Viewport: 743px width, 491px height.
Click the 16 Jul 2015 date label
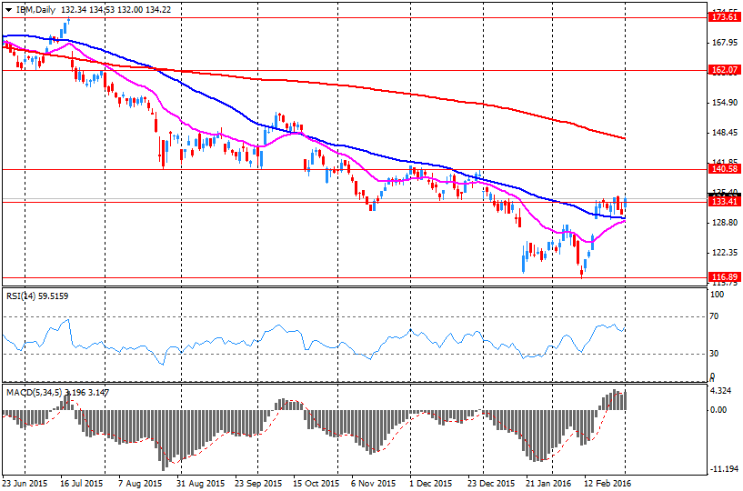(82, 484)
